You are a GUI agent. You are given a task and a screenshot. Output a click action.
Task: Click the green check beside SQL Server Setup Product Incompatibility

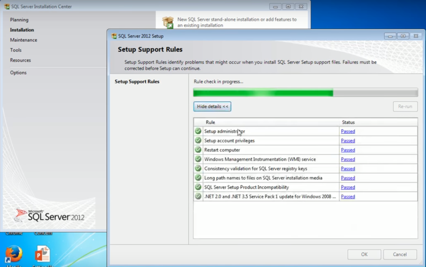[198, 187]
